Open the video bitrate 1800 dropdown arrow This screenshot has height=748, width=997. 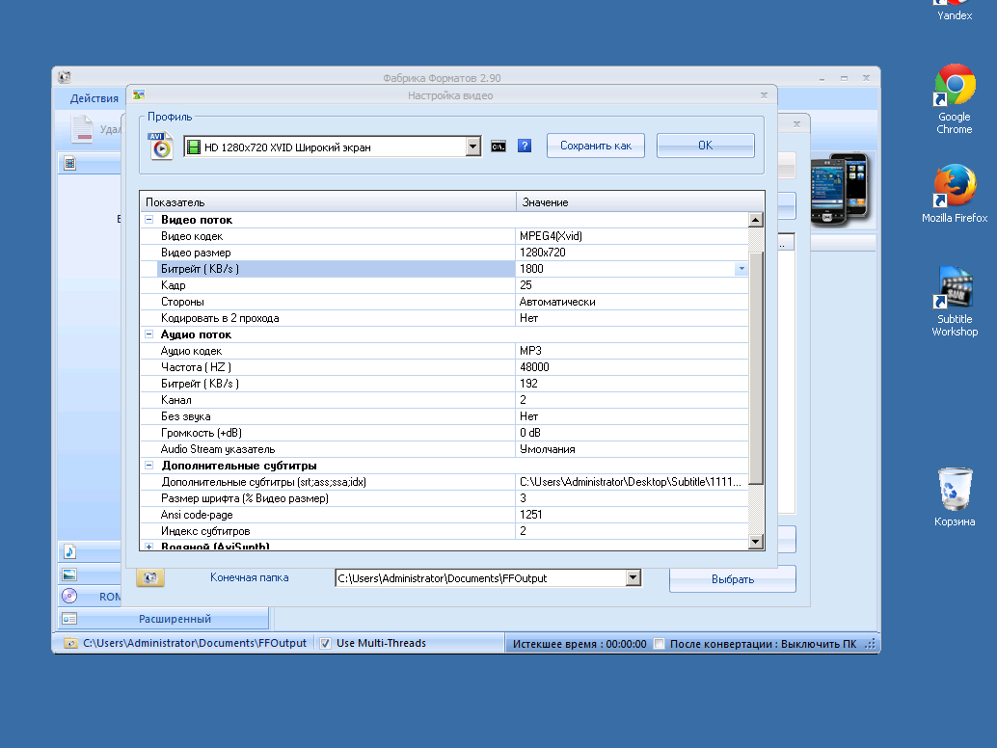741,269
